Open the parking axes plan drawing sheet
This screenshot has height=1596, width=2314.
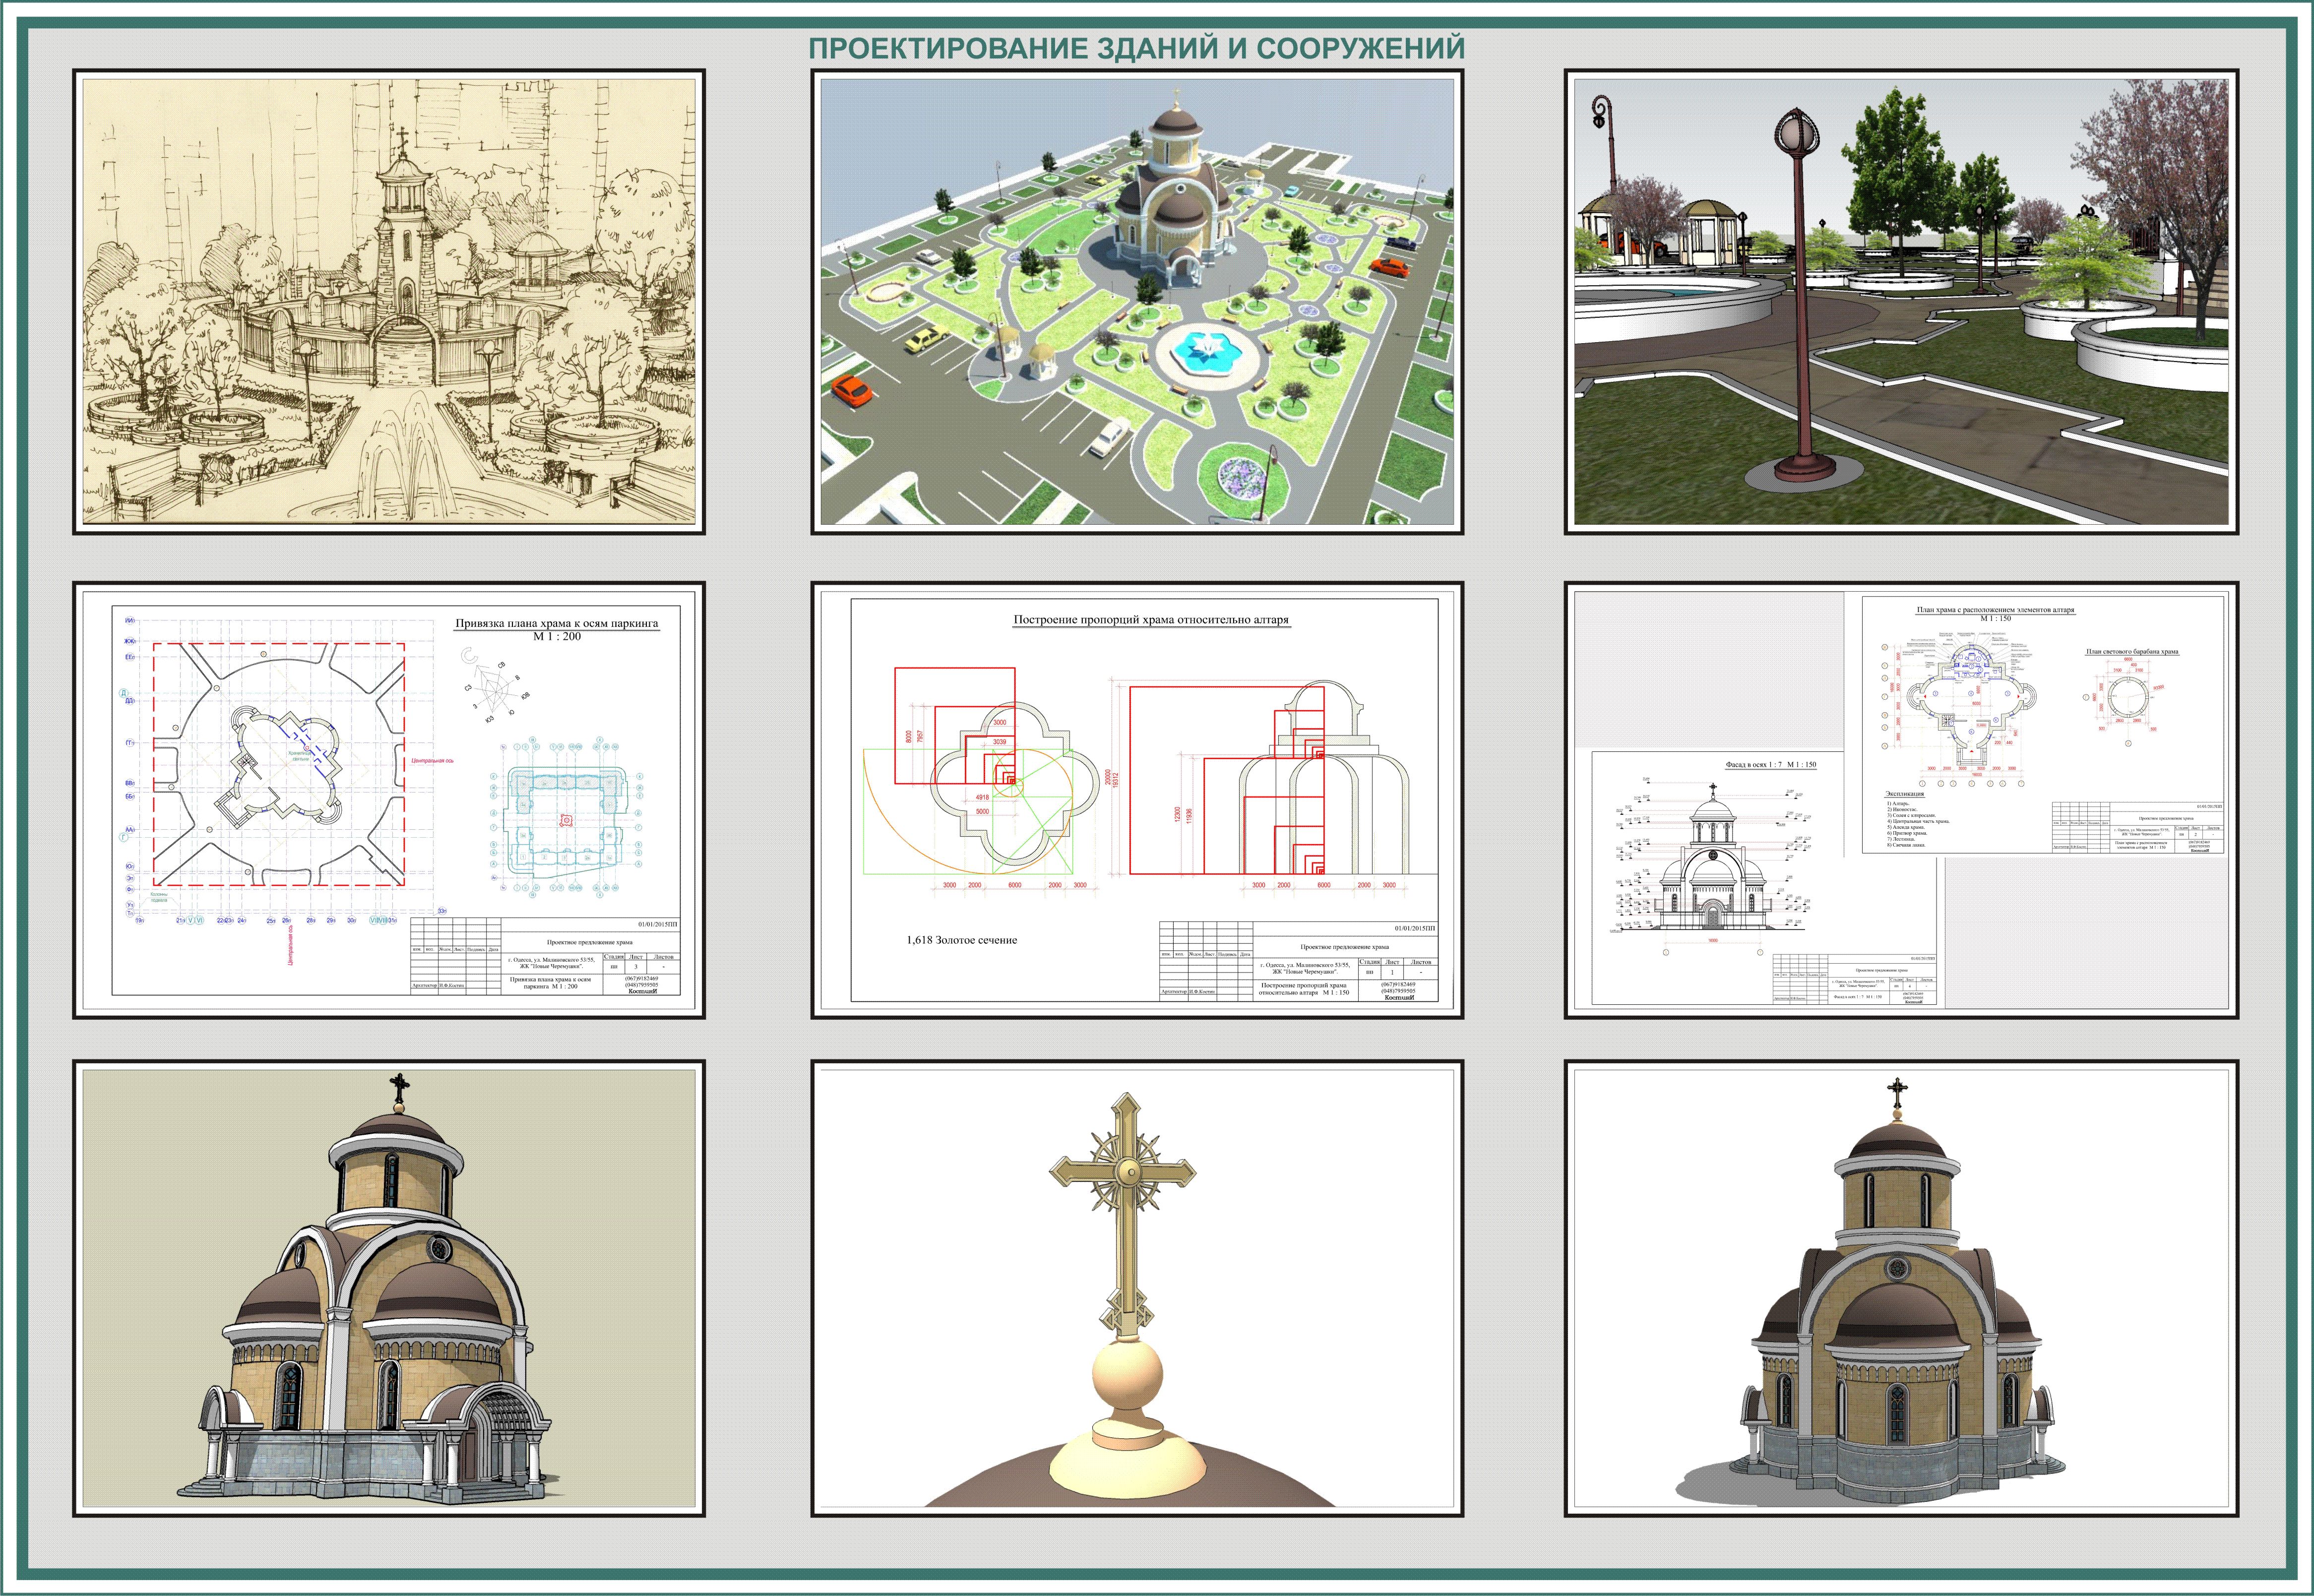pos(389,800)
